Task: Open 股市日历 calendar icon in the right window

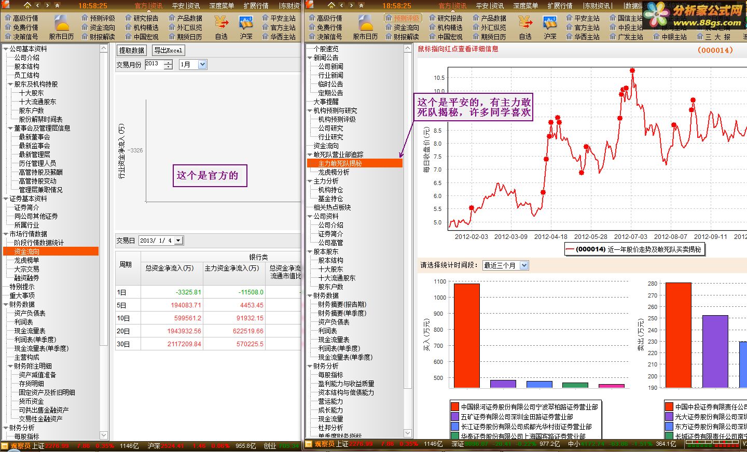Action: 366,24
